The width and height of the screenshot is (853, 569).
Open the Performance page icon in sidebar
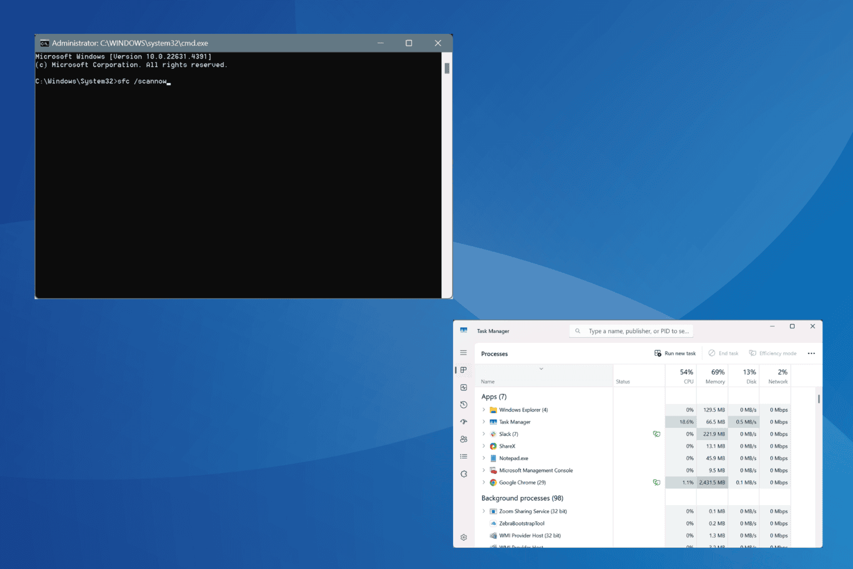click(x=463, y=387)
